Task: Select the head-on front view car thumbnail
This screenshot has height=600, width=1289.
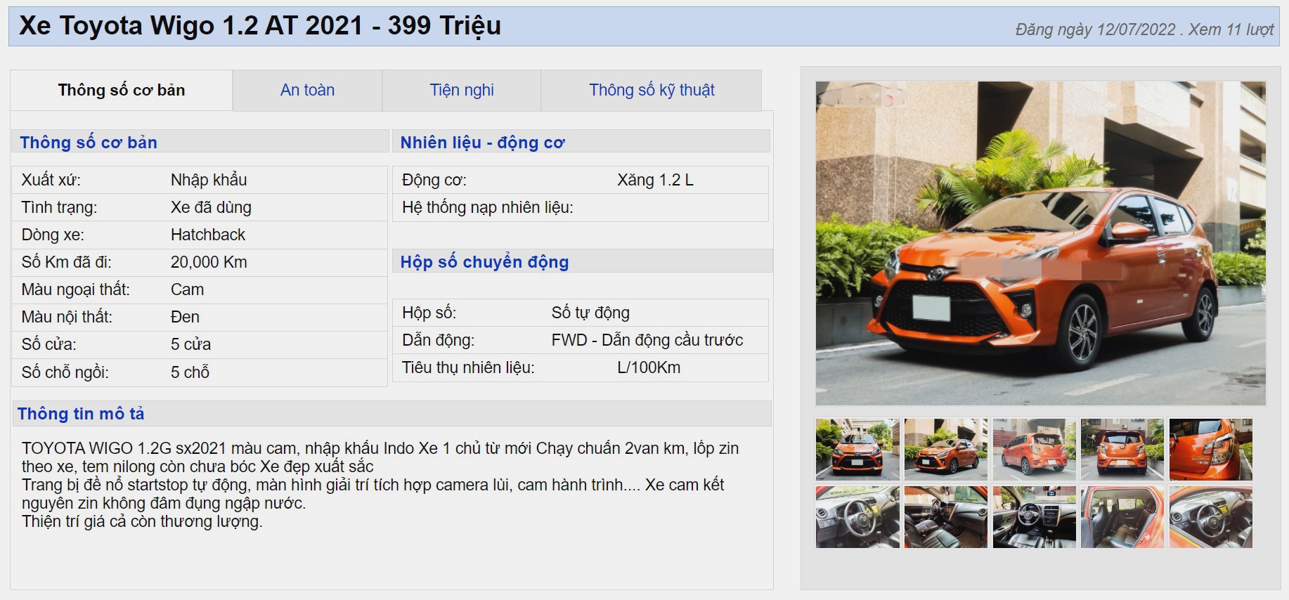Action: [857, 449]
